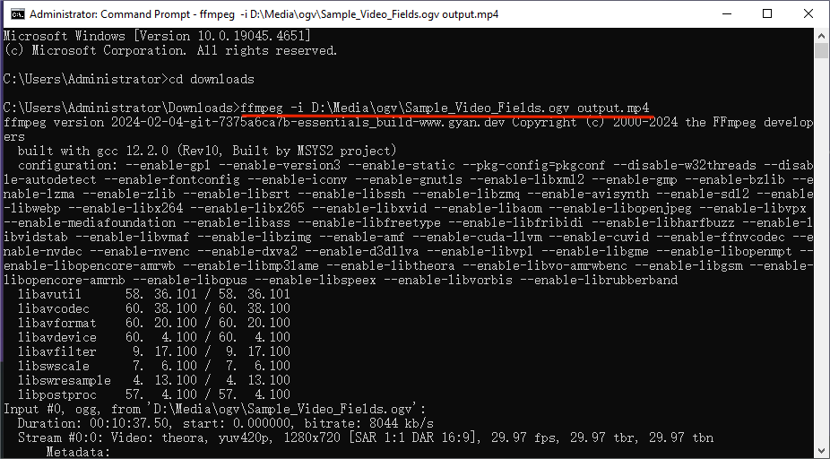Click the libswscale version row
This screenshot has width=830, height=459.
[x=154, y=366]
